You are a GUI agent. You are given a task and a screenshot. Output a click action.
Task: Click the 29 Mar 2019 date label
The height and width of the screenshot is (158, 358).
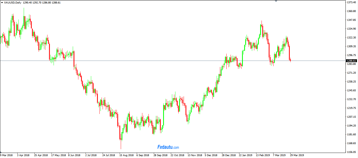(x=297, y=155)
